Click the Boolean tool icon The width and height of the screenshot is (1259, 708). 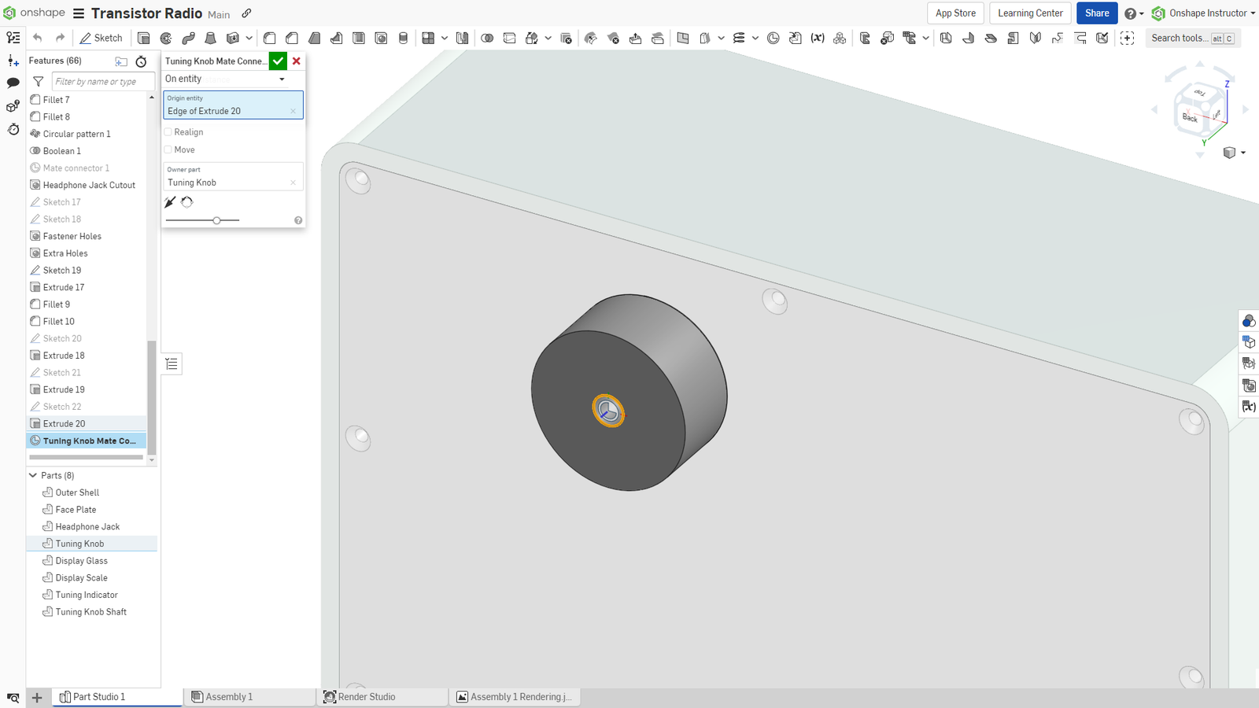coord(487,38)
